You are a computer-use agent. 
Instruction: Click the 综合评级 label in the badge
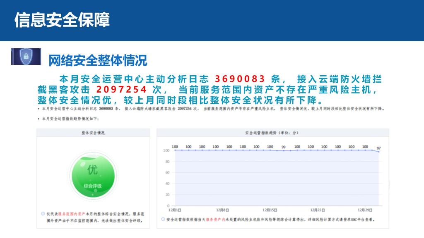pos(92,186)
